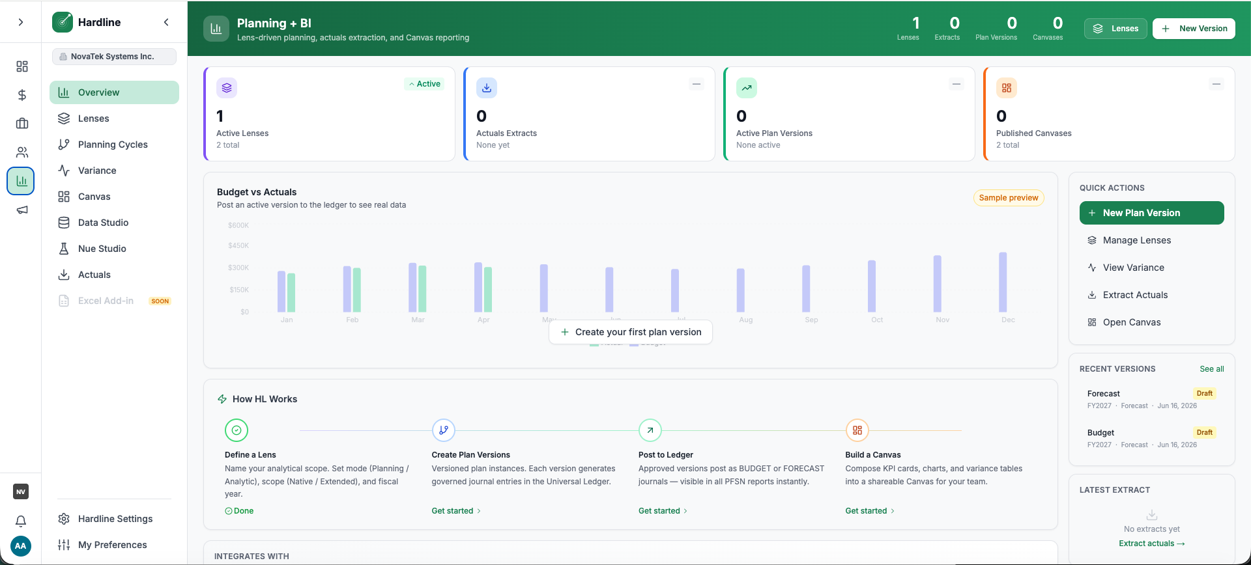Click View Variance quick action

coord(1152,268)
